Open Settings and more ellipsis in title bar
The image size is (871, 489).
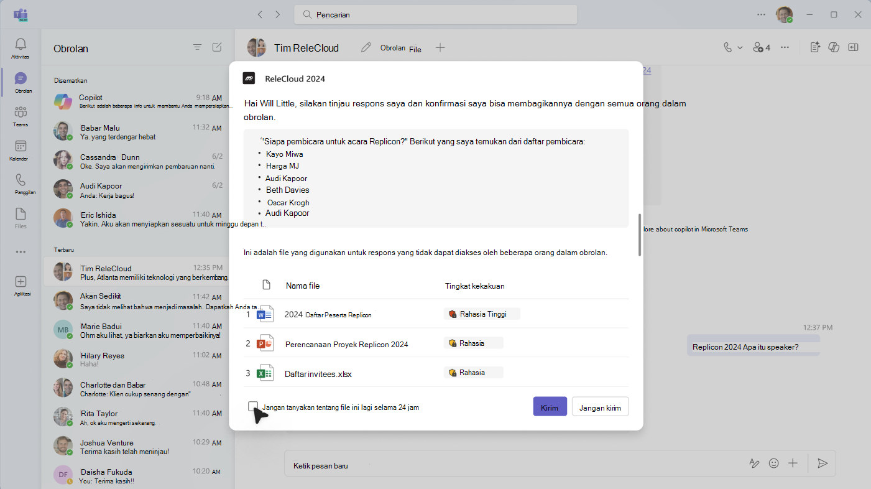pos(762,14)
